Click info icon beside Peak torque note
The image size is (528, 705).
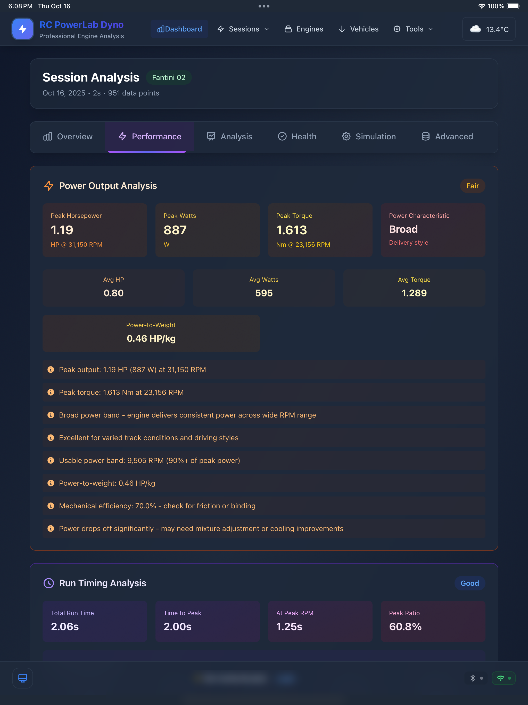coord(51,392)
